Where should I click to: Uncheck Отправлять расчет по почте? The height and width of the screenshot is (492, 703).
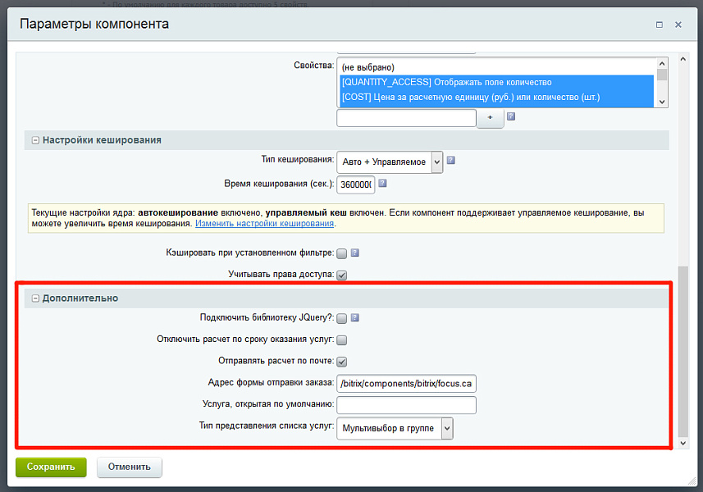[x=342, y=362]
